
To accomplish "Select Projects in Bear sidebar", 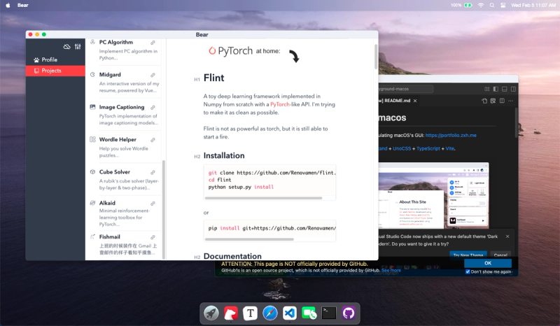I will (55, 71).
